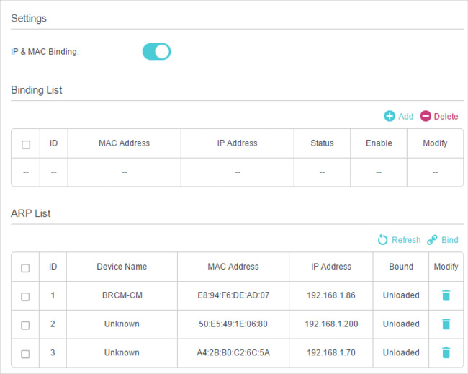This screenshot has height=374, width=468.
Task: Delete the BRCM-CM entry using the trash icon
Action: point(446,295)
